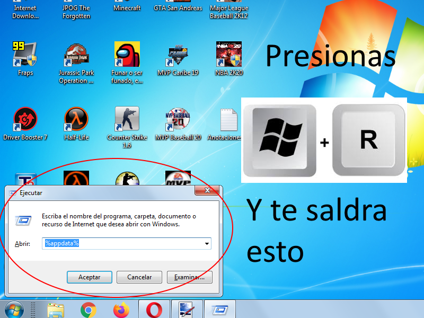The height and width of the screenshot is (318, 424).
Task: Select the MVP Caribe 19 shortcut
Action: pos(178,56)
